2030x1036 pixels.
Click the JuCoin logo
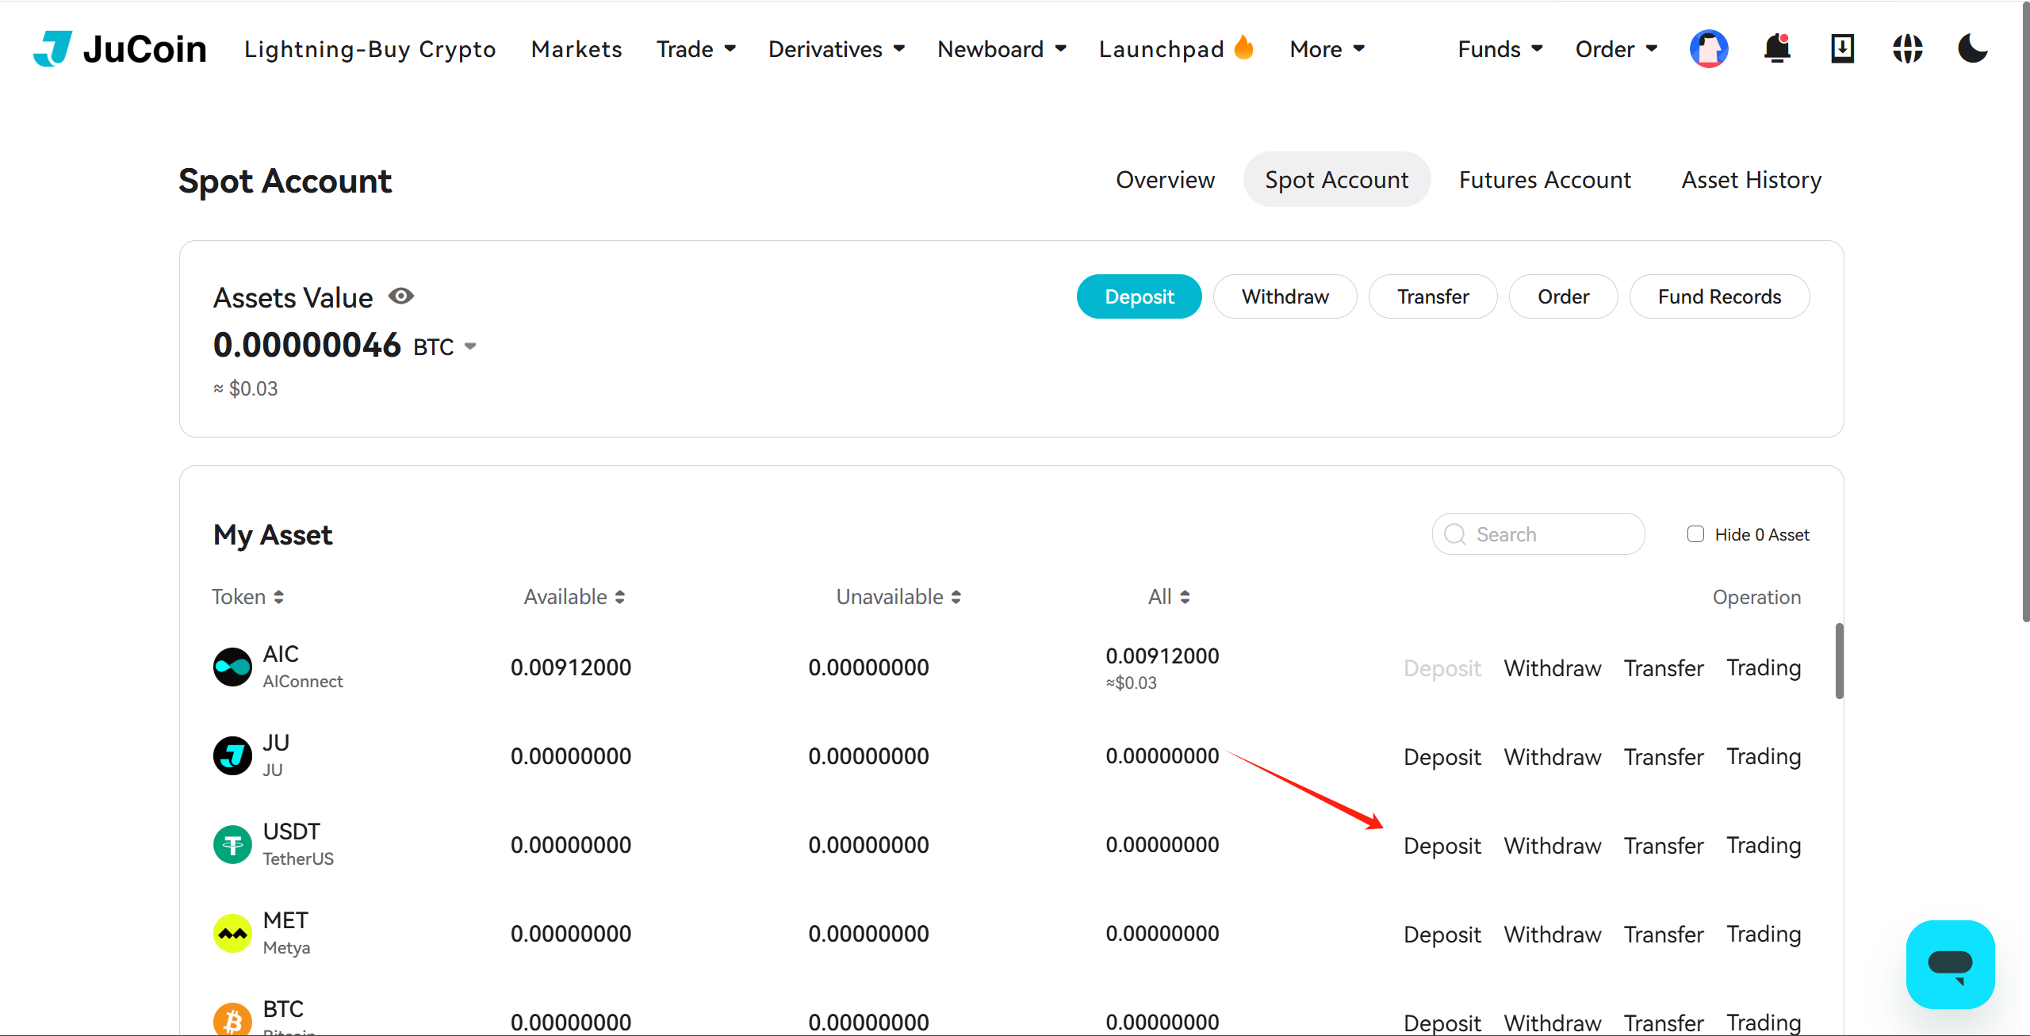(x=120, y=49)
